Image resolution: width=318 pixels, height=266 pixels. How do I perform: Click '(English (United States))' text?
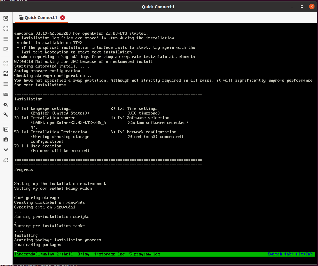[x=60, y=113]
